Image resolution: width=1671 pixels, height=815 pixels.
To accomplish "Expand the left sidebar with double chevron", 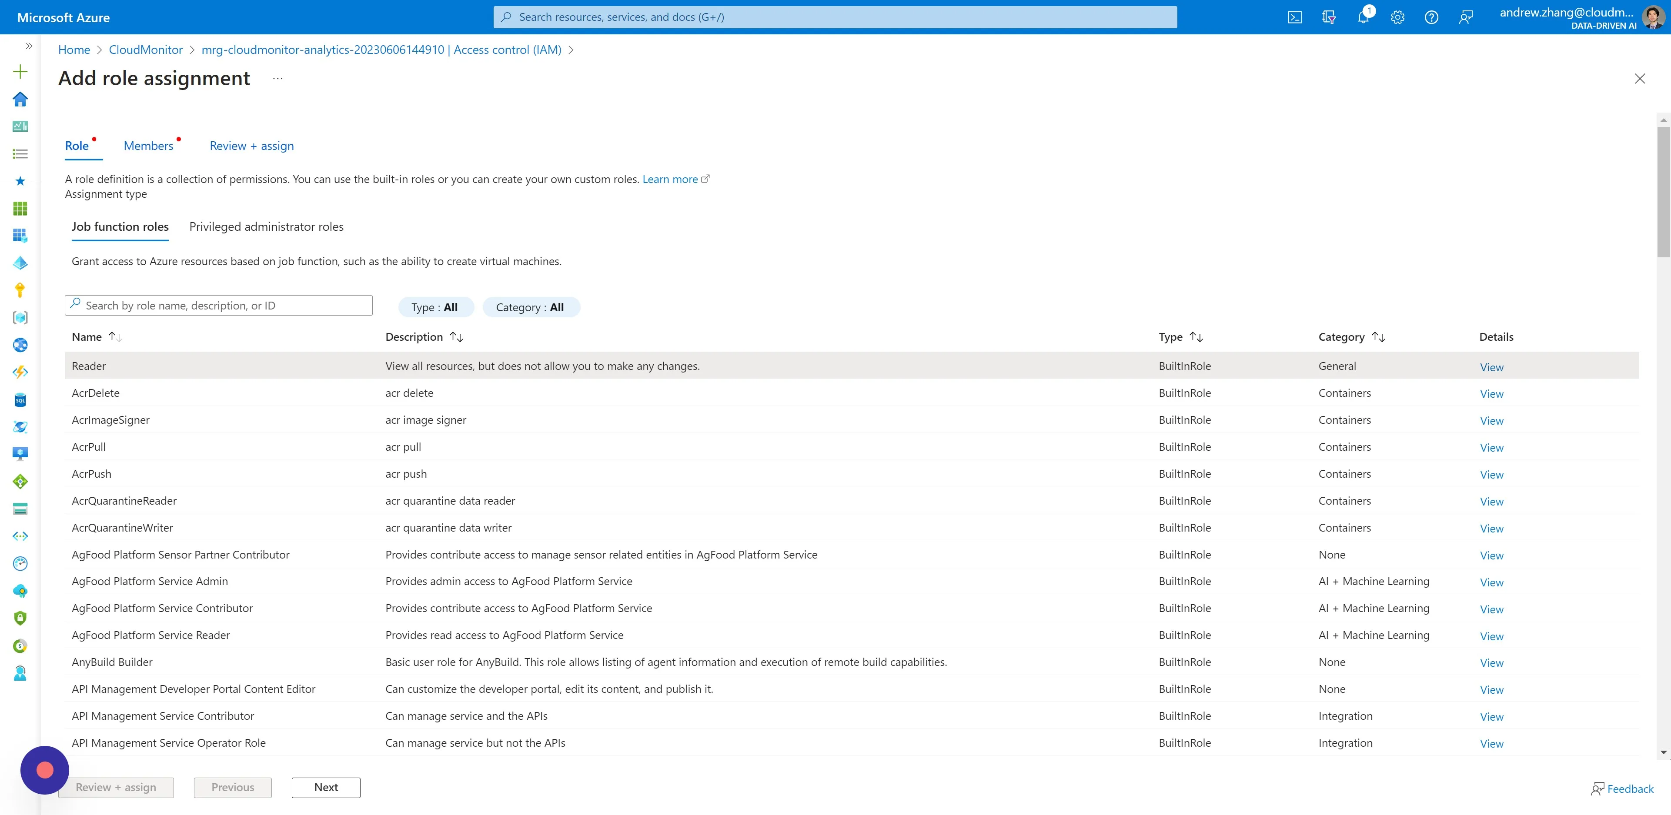I will pyautogui.click(x=28, y=46).
